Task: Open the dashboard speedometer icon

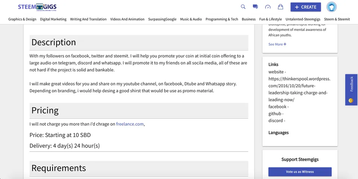Action: (268, 7)
